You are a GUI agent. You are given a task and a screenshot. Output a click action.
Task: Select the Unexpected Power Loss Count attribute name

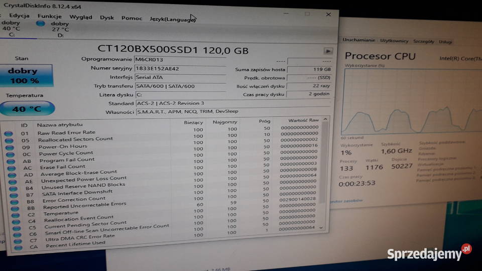[x=84, y=179]
